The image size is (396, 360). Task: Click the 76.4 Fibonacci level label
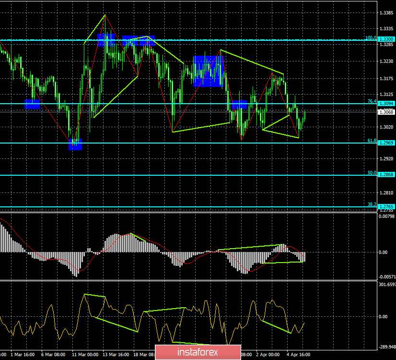pyautogui.click(x=372, y=101)
